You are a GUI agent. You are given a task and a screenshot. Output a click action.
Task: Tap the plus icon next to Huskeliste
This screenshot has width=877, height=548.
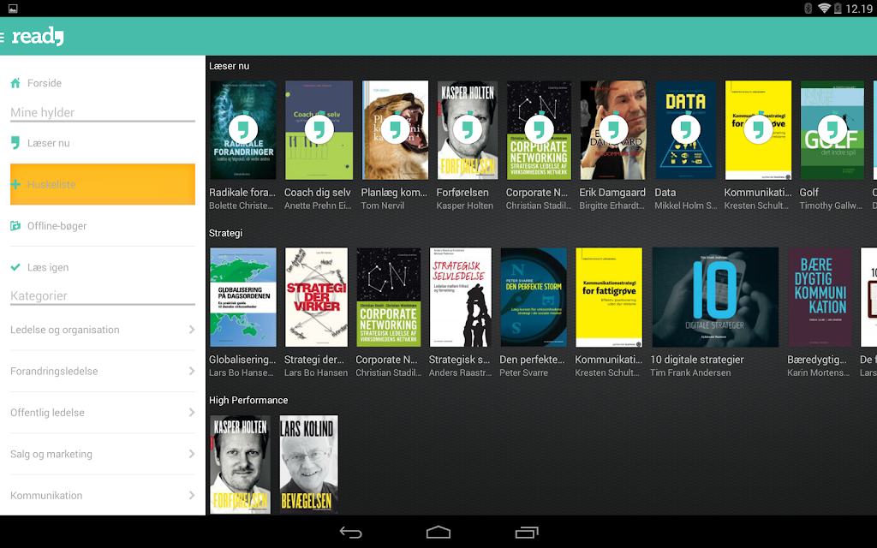click(15, 184)
